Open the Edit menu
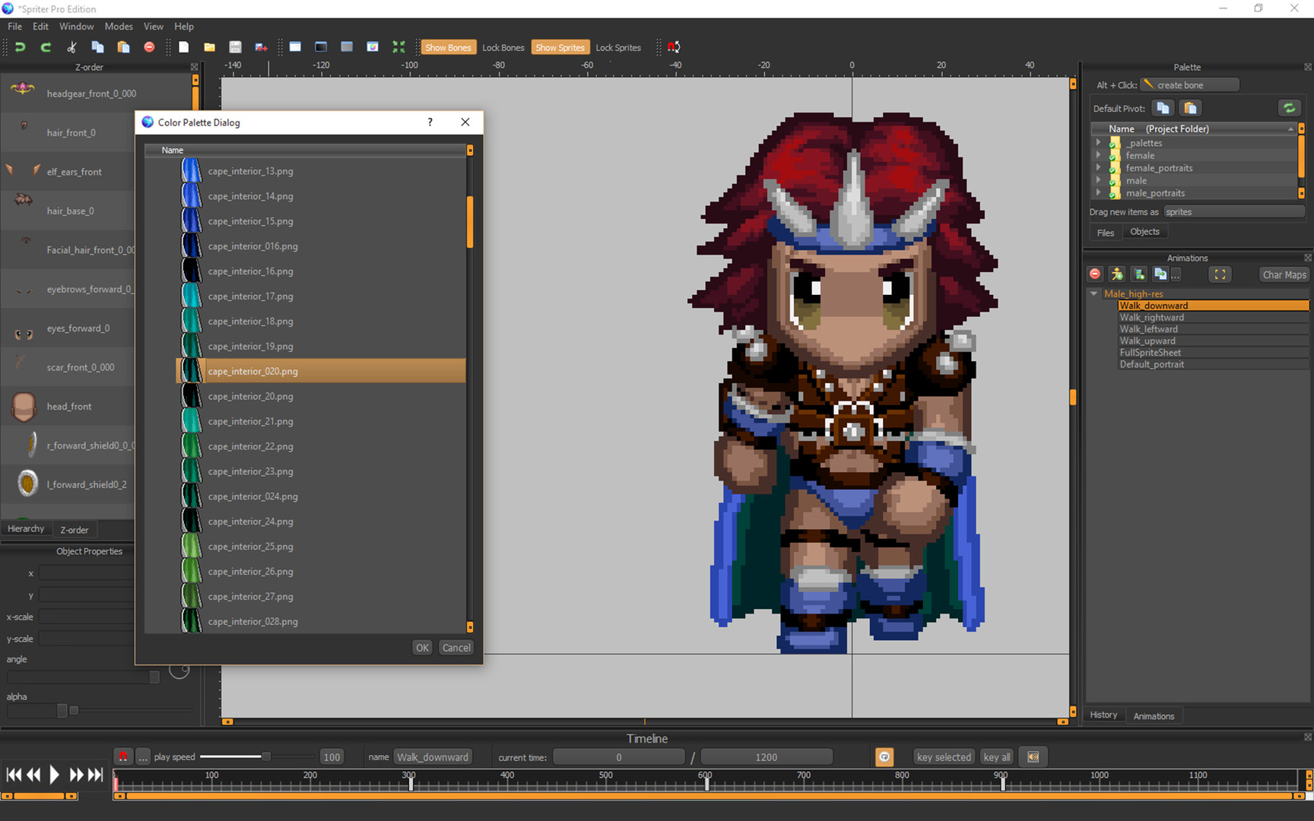This screenshot has height=821, width=1314. point(40,26)
